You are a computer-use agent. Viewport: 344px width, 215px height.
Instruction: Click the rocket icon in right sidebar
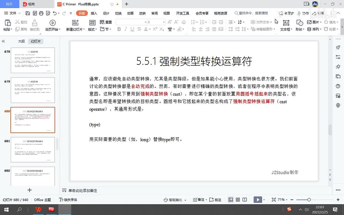338,47
